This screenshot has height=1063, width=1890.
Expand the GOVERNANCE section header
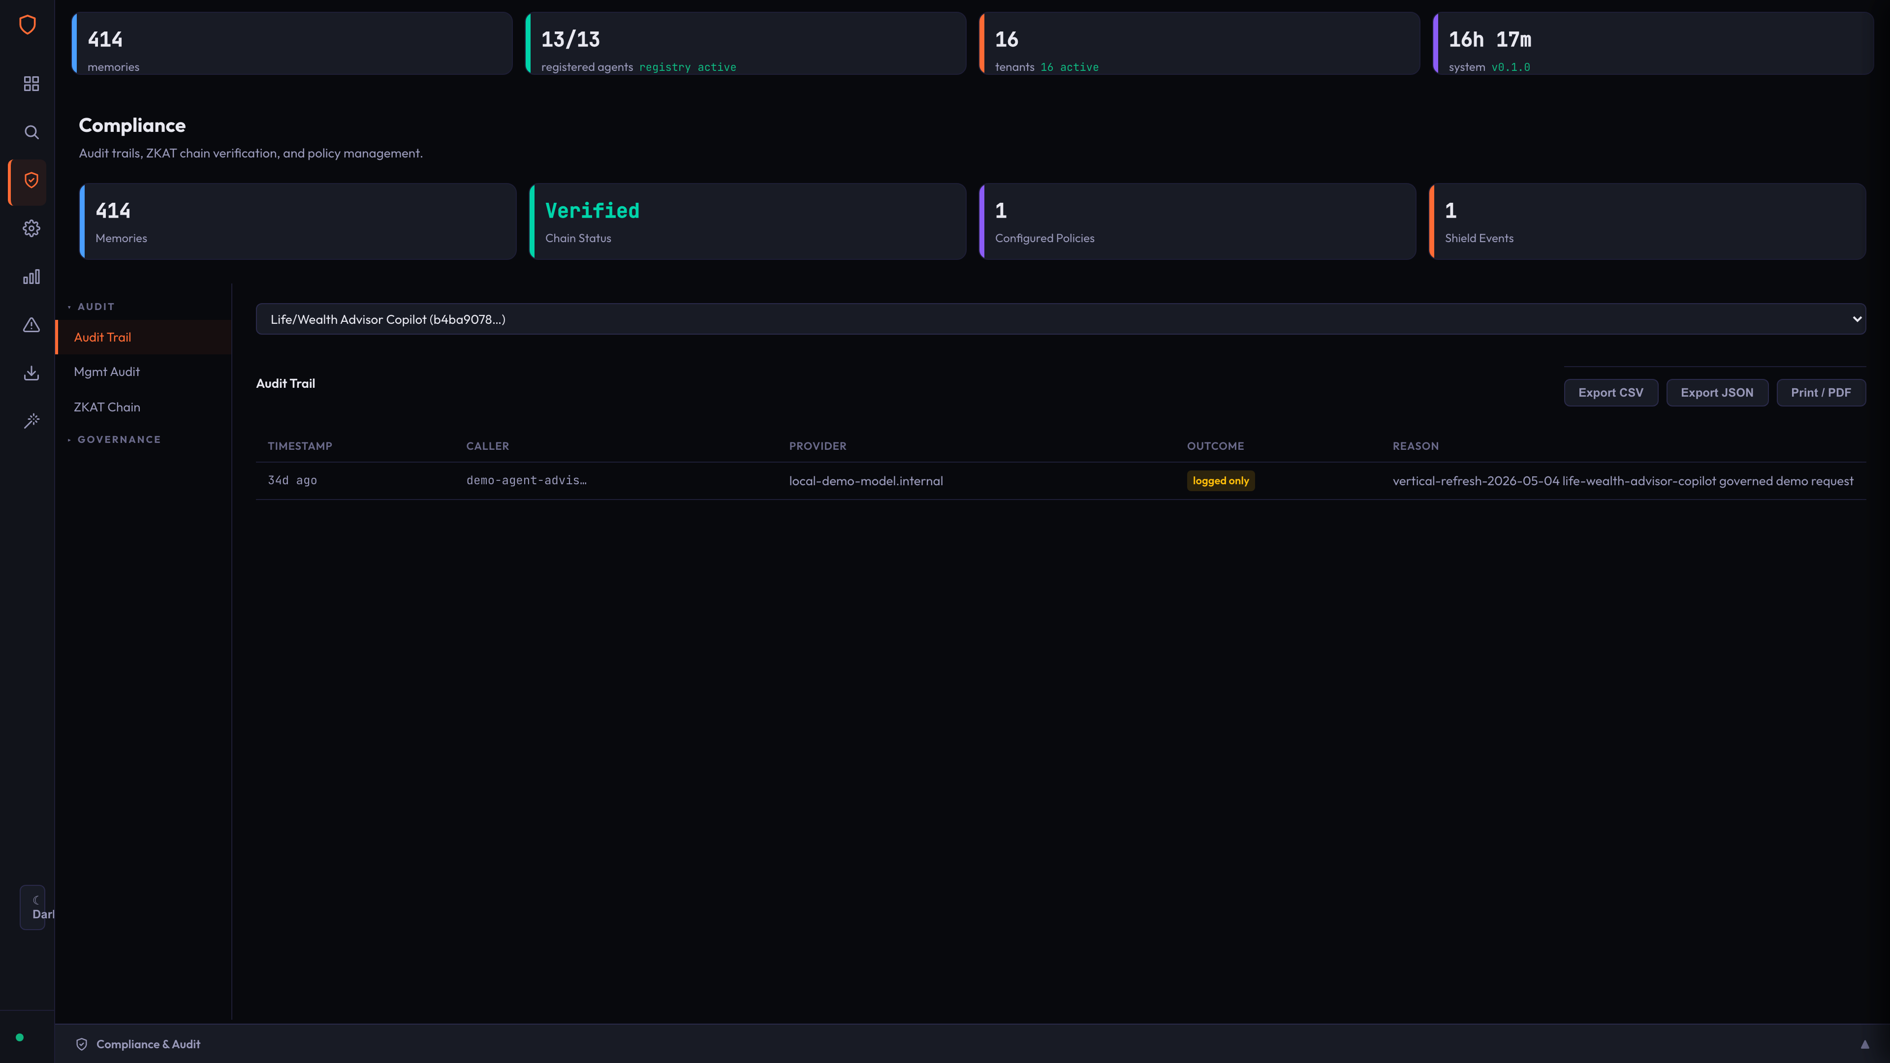118,439
